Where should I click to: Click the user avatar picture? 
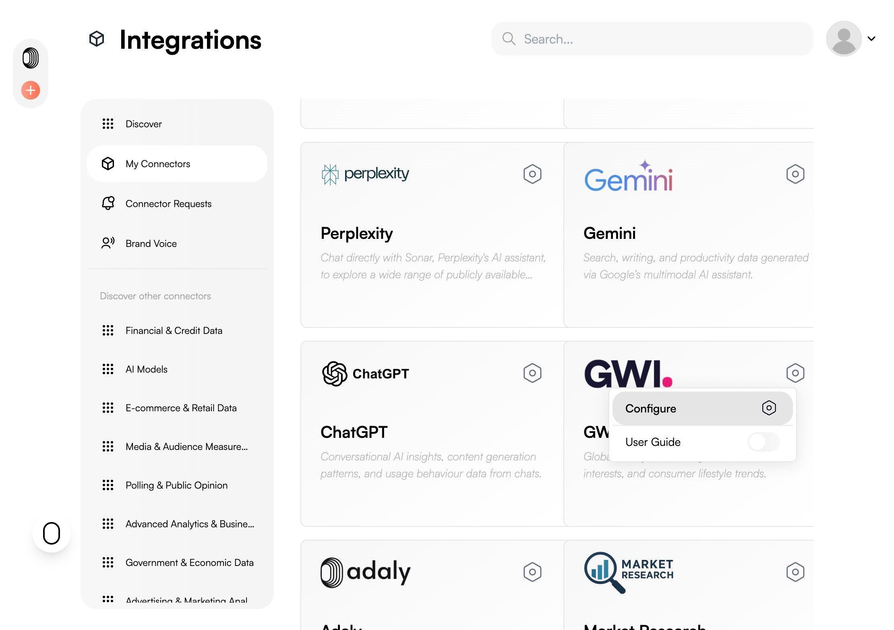[844, 39]
